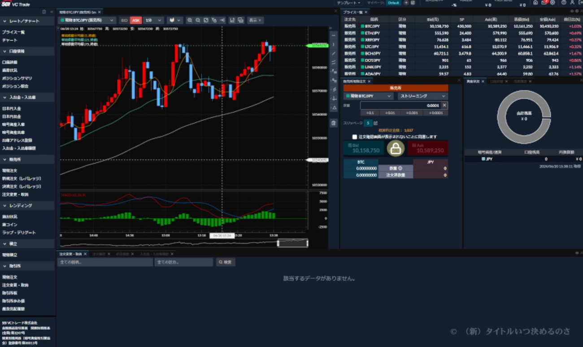Open the 1分 timeframe dropdown
Image resolution: width=583 pixels, height=347 pixels.
pyautogui.click(x=153, y=20)
